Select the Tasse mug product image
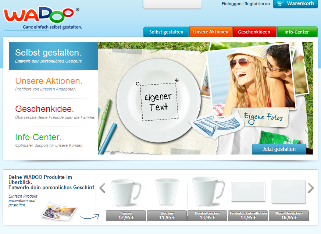Screen dimensions: 321x234 (126, 193)
